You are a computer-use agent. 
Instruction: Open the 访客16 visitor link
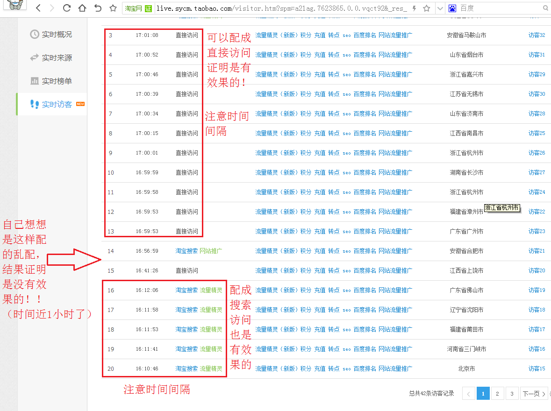[537, 349]
